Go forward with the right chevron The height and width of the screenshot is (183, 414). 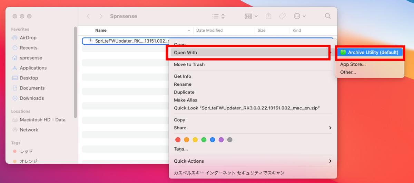101,16
